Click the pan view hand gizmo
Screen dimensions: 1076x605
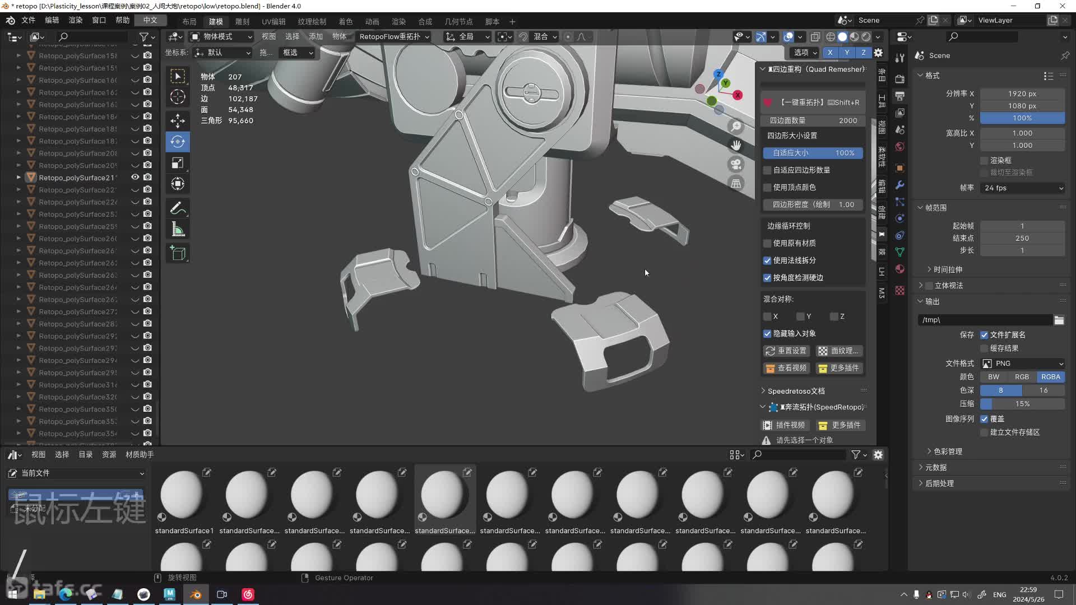click(736, 146)
